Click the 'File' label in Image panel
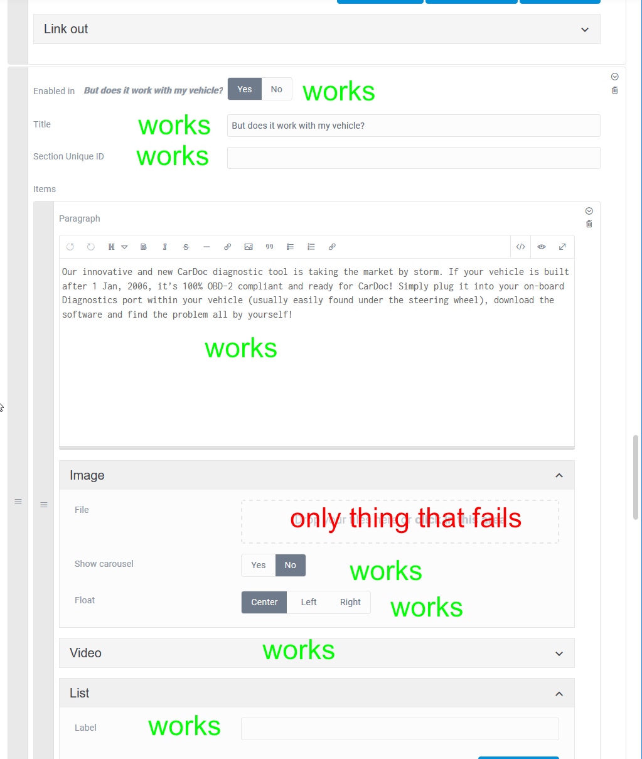The image size is (642, 759). (82, 510)
